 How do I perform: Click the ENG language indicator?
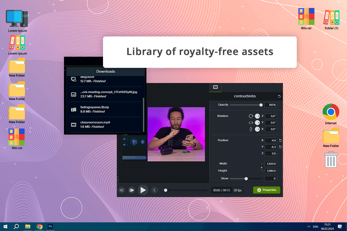point(316,227)
